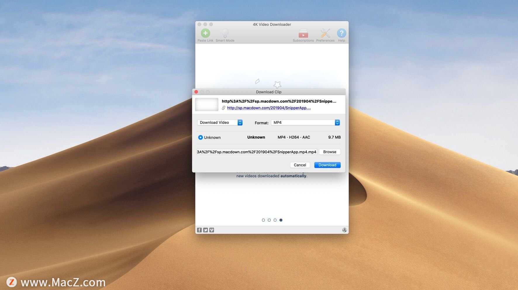This screenshot has width=518, height=290.
Task: Open the Format MP4 dropdown
Action: click(305, 122)
